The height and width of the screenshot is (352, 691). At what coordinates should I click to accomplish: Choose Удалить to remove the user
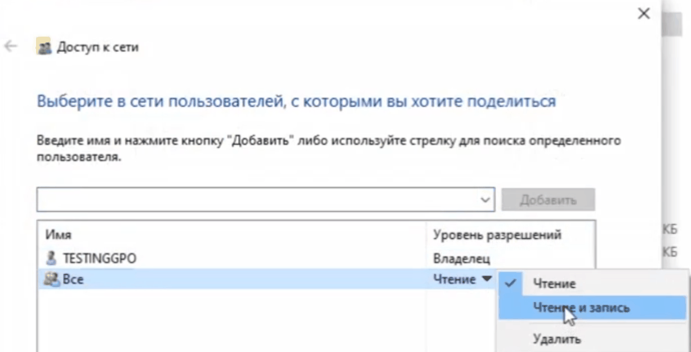pos(556,338)
